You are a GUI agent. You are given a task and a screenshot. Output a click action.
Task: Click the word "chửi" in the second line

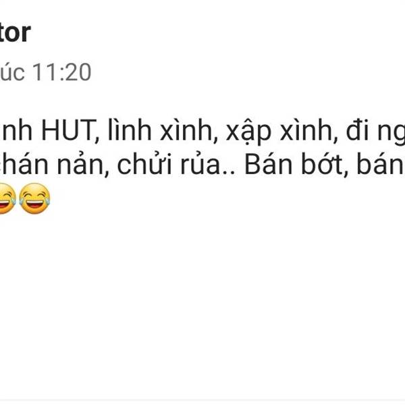tap(146, 165)
